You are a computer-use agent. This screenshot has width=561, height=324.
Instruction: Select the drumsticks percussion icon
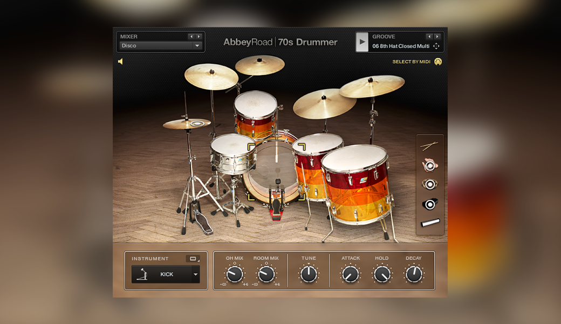[429, 146]
